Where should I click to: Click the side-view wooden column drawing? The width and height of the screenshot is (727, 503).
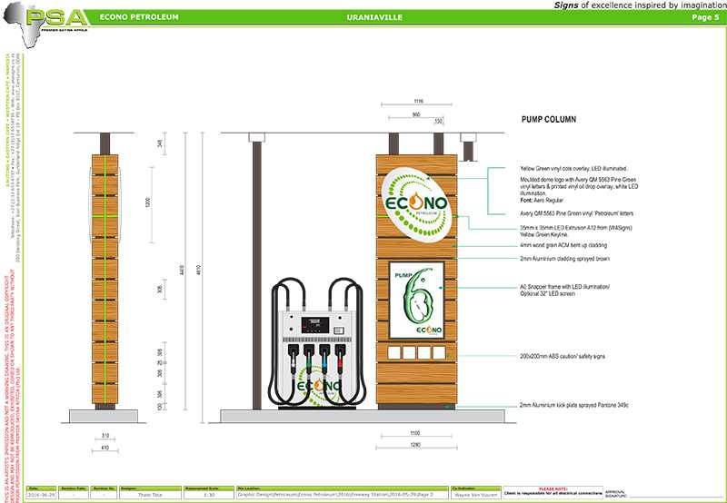105,280
